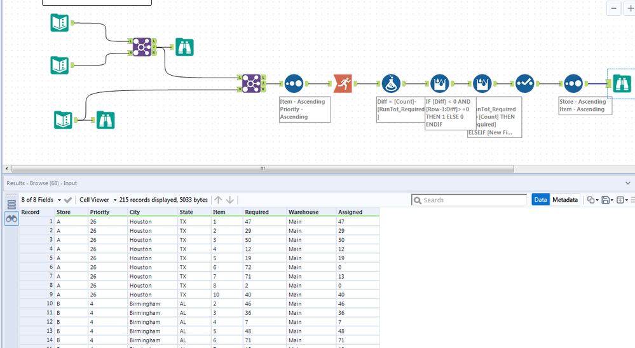635x348 pixels.
Task: Click the Running Total tool icon
Action: [x=343, y=83]
